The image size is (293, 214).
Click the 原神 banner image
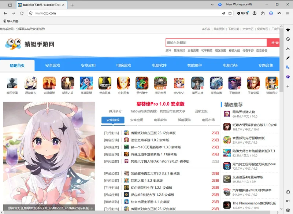[x=49, y=156]
